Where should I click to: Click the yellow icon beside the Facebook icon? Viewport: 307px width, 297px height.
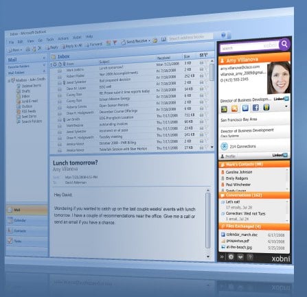[x=266, y=107]
